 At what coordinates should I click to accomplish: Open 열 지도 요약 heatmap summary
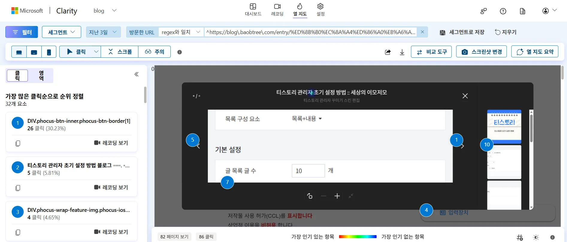[x=535, y=52]
